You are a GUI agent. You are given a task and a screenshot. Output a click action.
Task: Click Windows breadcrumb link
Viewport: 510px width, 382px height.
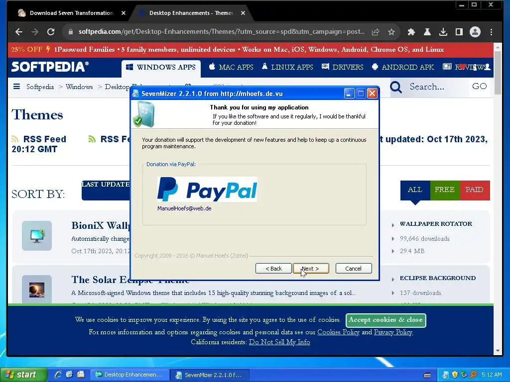[x=79, y=87]
